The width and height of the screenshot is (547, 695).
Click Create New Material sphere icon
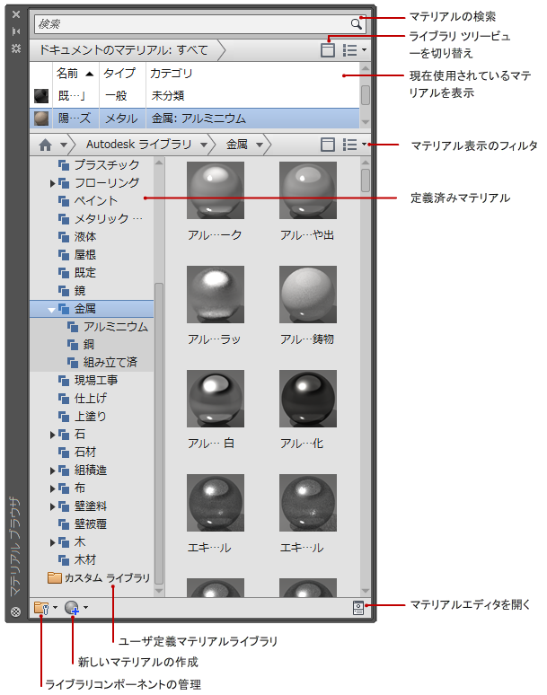click(72, 608)
